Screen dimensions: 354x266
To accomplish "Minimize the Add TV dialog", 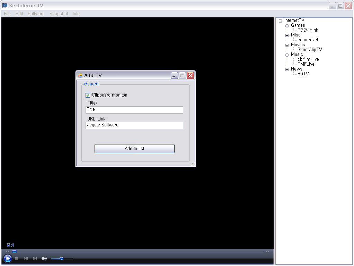I will coord(174,75).
